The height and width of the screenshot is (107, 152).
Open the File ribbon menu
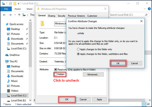pyautogui.click(x=6, y=9)
